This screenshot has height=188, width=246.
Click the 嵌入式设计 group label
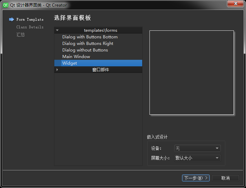[157, 137]
